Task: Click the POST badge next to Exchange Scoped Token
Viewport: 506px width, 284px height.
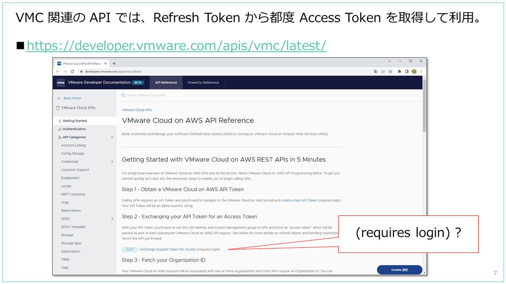Action: [129, 249]
